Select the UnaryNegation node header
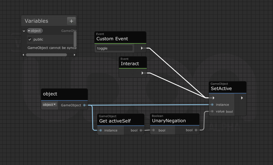This screenshot has height=165, width=273. coord(175,119)
